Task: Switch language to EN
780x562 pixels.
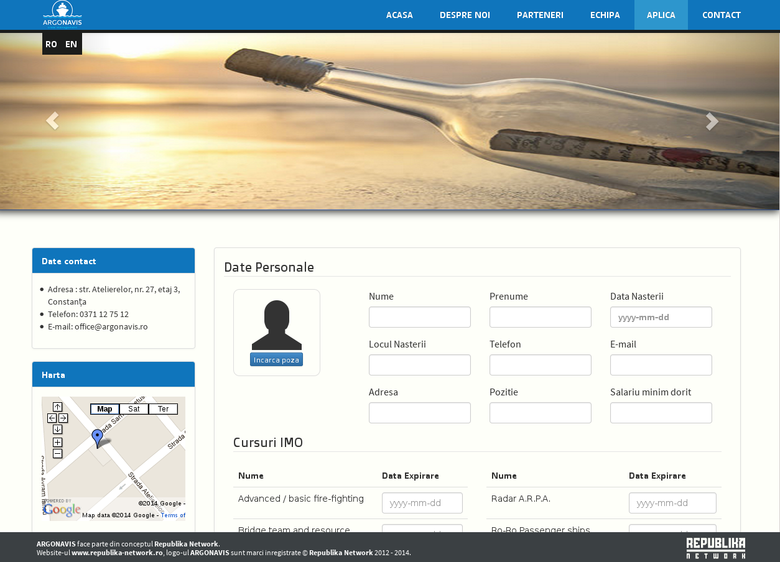Action: [x=71, y=44]
